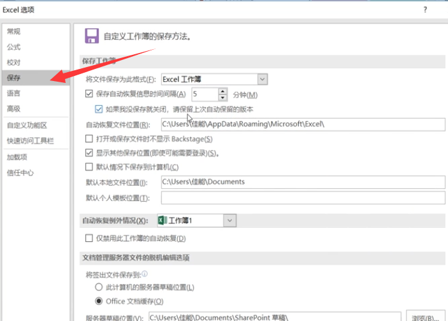
Task: Click the Excel icon in 工作簿1 dropdown
Action: tap(163, 220)
